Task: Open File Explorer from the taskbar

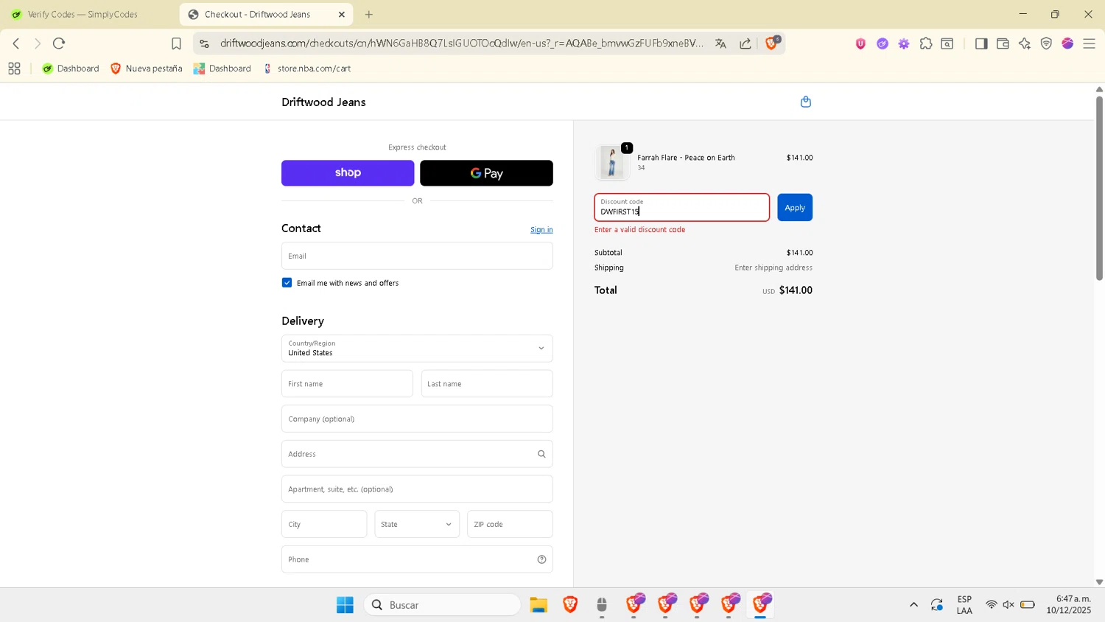Action: 539,605
